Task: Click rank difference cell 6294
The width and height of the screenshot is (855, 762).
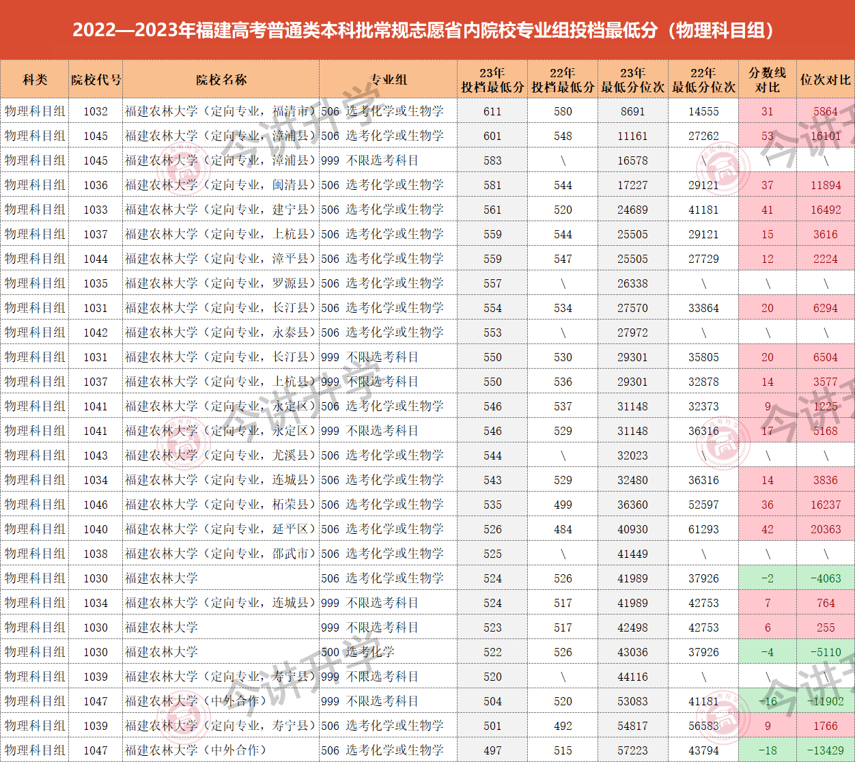Action: 826,308
